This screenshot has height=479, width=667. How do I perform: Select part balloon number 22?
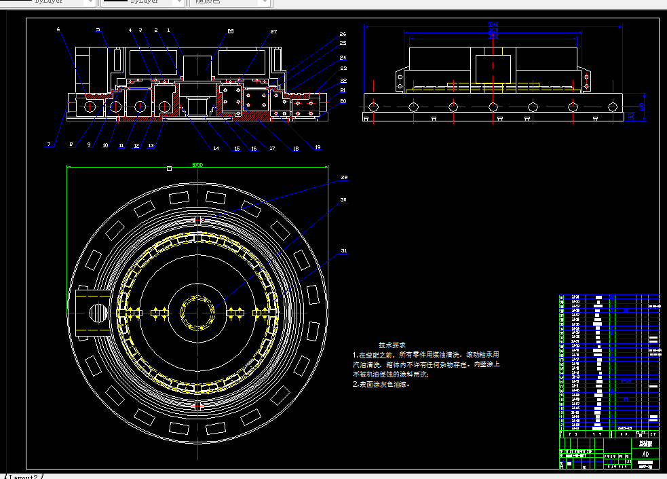pos(343,81)
